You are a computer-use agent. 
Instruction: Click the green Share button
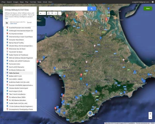pos(148,9)
